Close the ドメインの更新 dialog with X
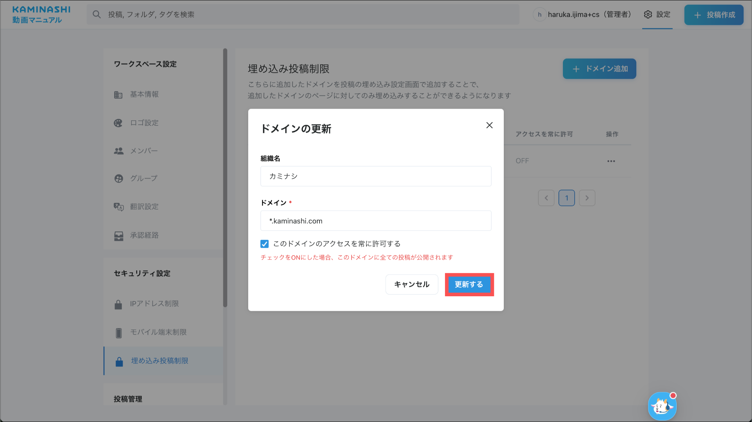The width and height of the screenshot is (752, 422). [x=489, y=125]
